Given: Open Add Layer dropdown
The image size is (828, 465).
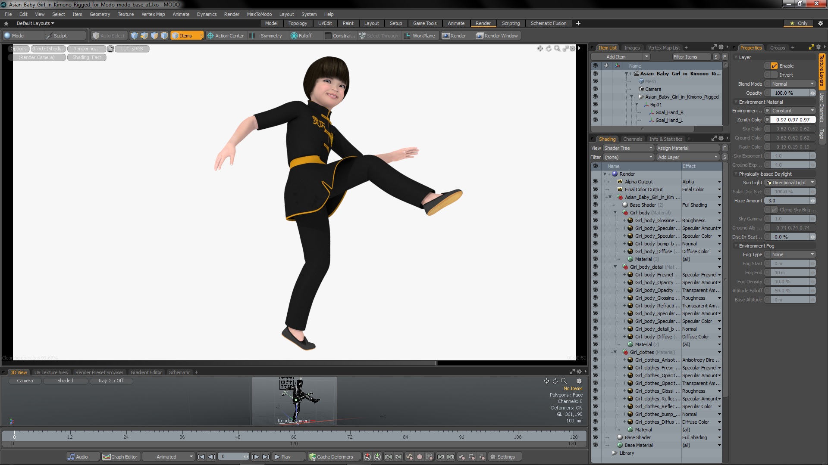Looking at the screenshot, I should coord(688,157).
